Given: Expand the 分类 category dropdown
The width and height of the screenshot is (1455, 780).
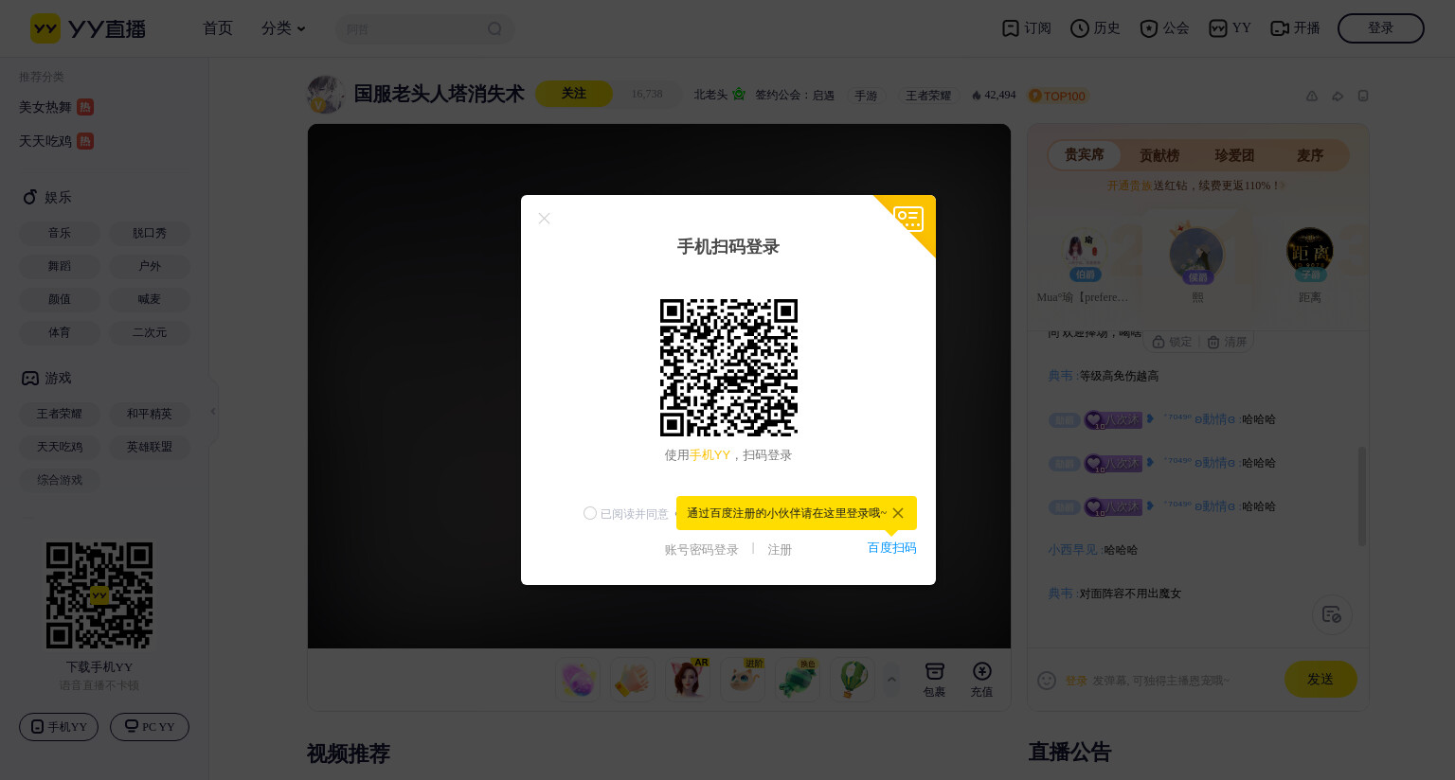Looking at the screenshot, I should click(x=283, y=28).
